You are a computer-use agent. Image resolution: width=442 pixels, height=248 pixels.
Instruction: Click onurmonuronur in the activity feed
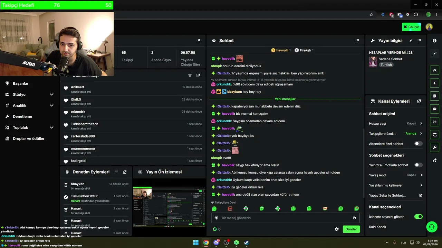coord(83,148)
